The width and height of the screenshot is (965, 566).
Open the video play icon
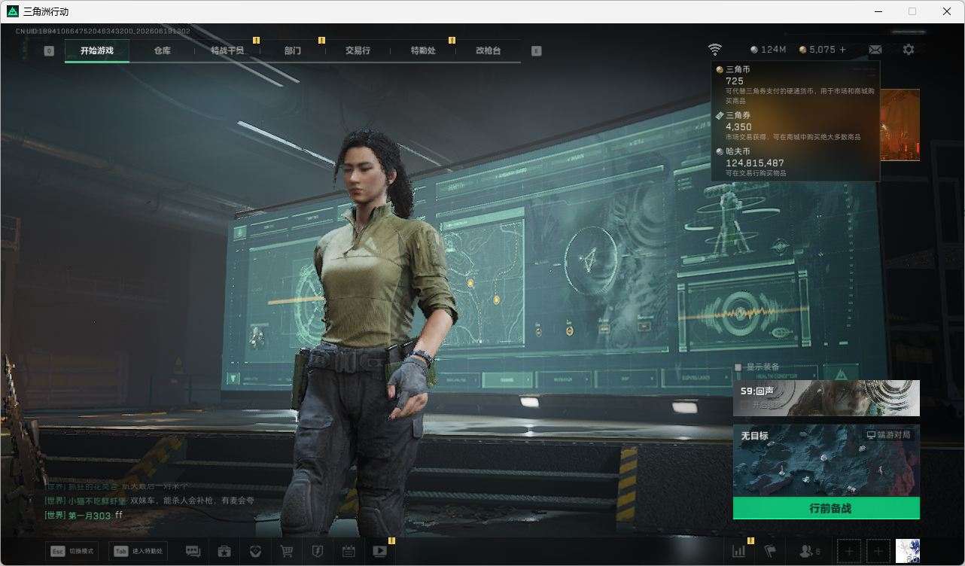(x=379, y=551)
